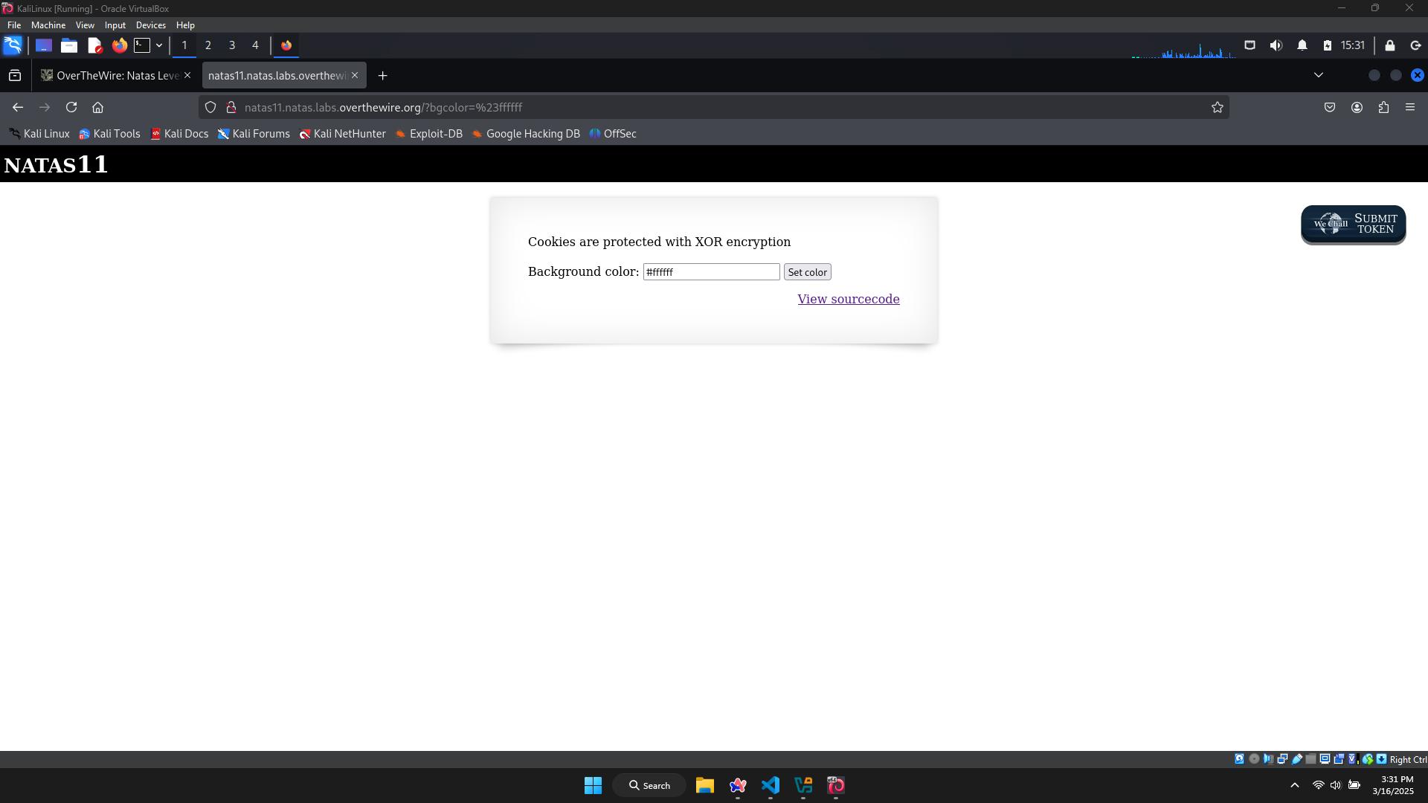Go forward one page
This screenshot has width=1428, height=803.
(x=45, y=107)
